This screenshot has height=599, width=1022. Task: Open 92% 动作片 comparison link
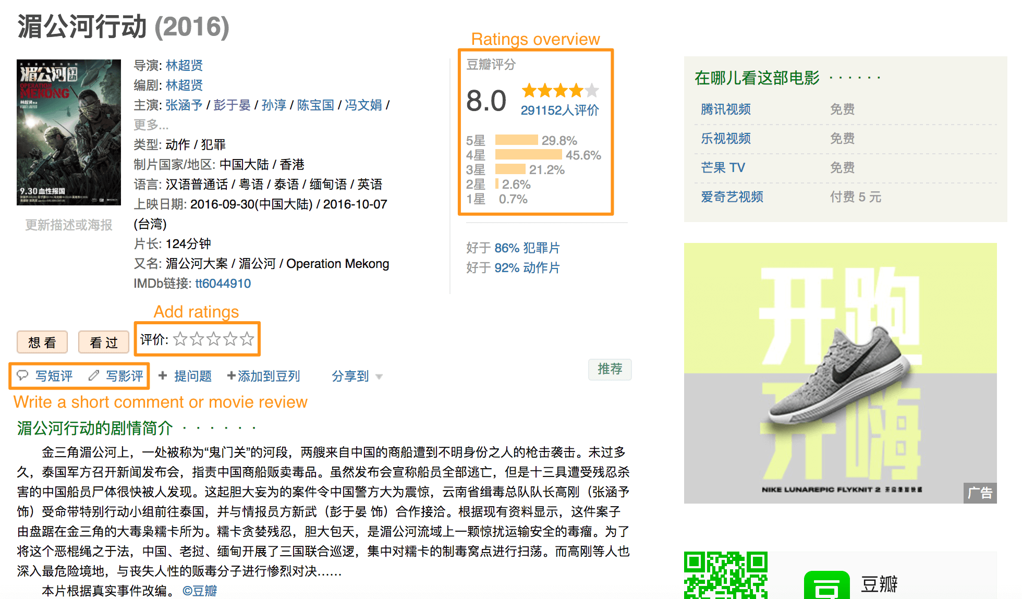point(527,267)
